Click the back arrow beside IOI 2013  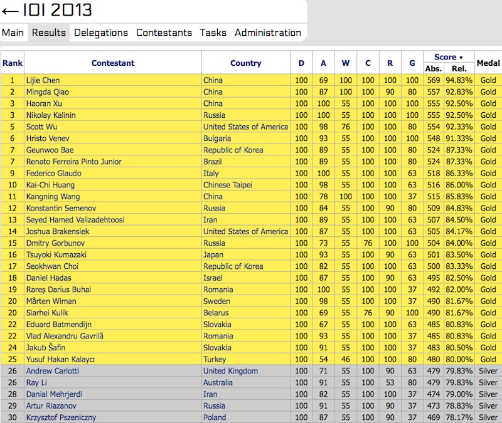pos(10,11)
